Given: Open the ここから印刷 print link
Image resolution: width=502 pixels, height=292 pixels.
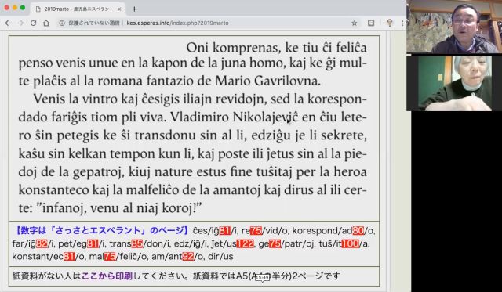Looking at the screenshot, I should (107, 276).
